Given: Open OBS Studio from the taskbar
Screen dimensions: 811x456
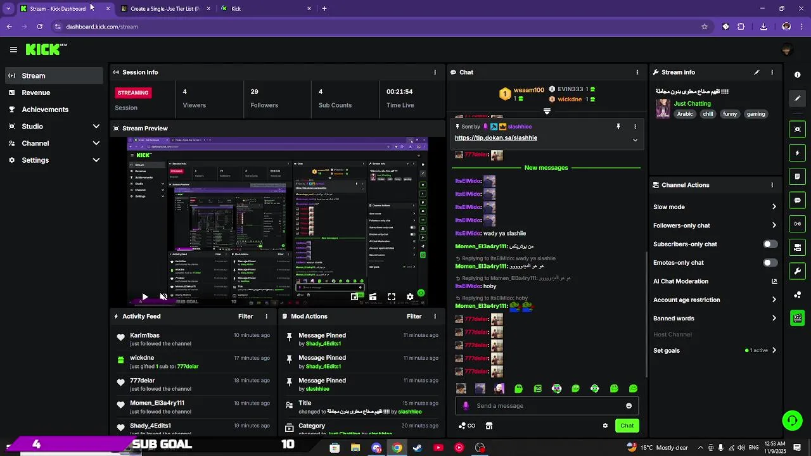Looking at the screenshot, I should point(480,448).
